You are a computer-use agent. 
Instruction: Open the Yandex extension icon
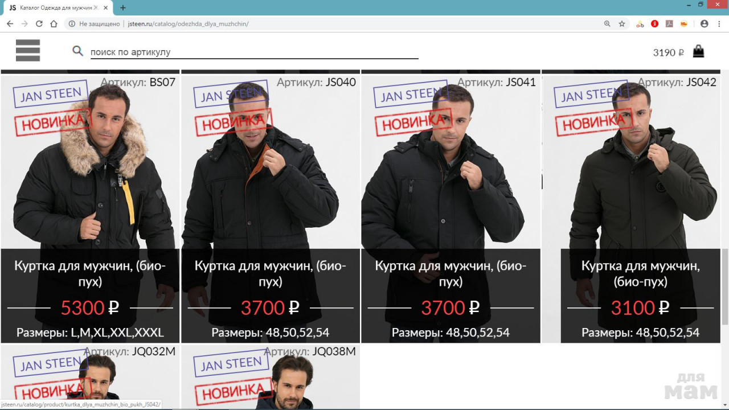[x=655, y=24]
